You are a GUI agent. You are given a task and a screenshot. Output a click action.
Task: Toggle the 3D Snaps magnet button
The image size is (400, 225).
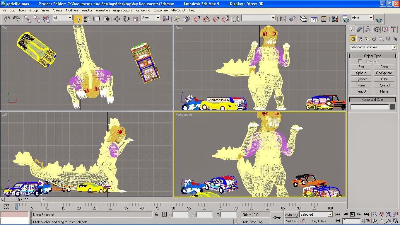coord(197,19)
